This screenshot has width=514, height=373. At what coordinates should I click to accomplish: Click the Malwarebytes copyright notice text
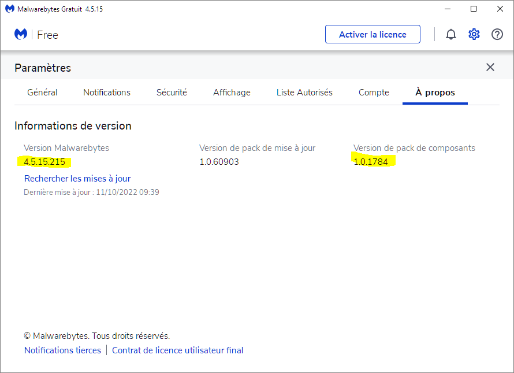coord(96,336)
